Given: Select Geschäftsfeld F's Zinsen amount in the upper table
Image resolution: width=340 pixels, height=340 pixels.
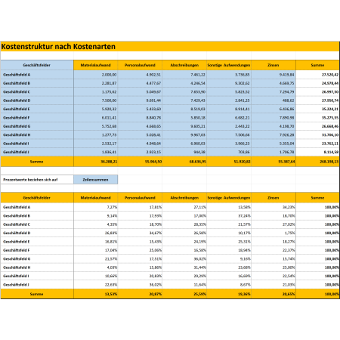Looking at the screenshot, I should pos(274,118).
